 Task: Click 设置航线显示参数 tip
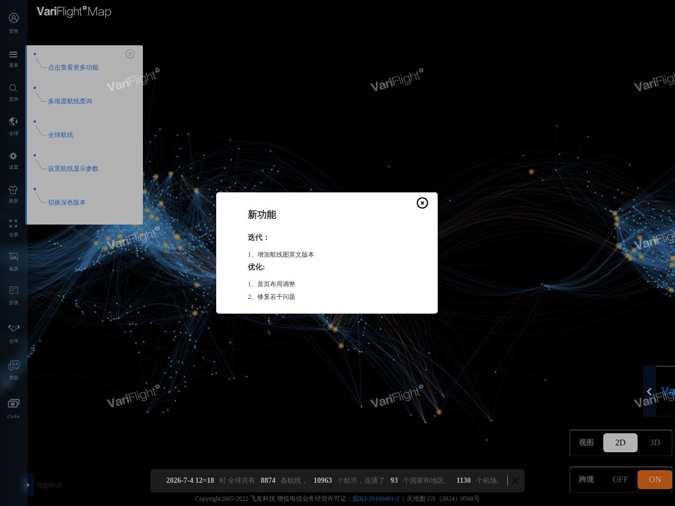(x=73, y=169)
